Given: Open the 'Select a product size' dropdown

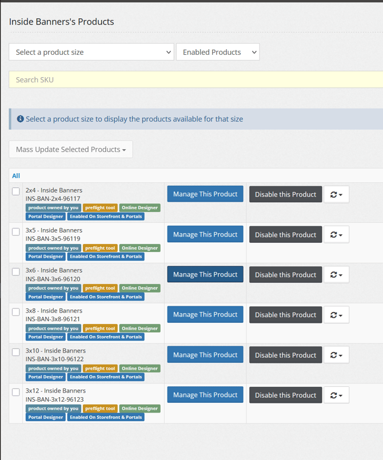Looking at the screenshot, I should (91, 52).
